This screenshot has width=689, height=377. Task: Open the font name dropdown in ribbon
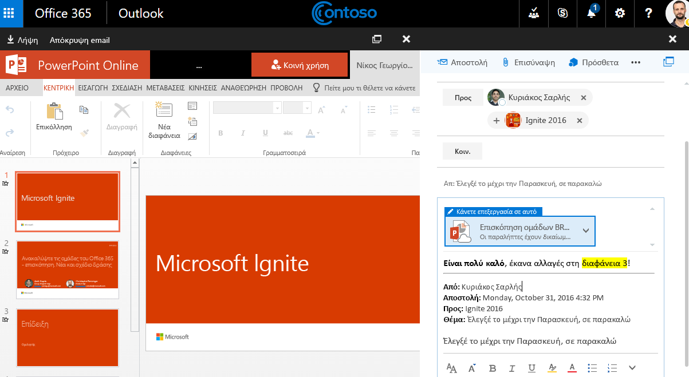tap(277, 108)
